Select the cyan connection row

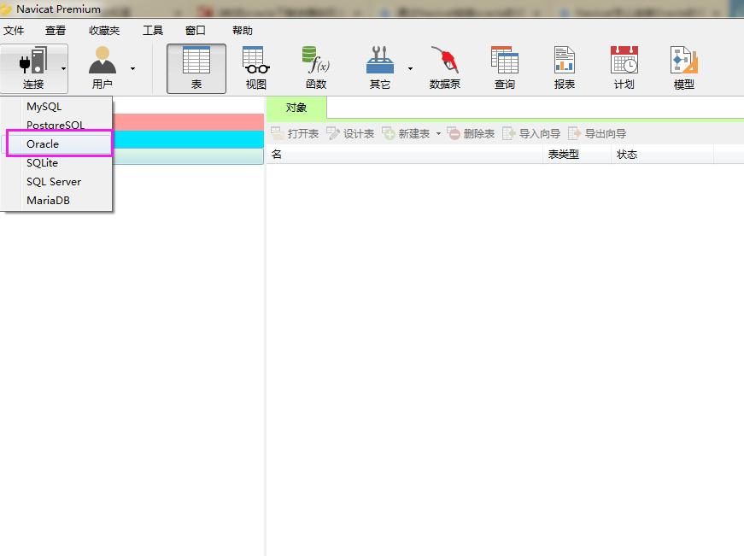pos(188,139)
